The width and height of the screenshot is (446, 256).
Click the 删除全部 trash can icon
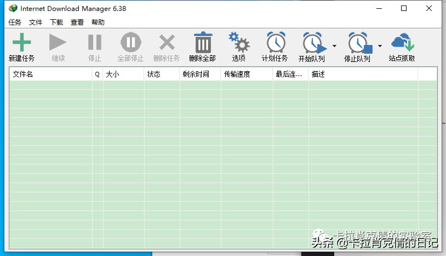click(x=203, y=42)
